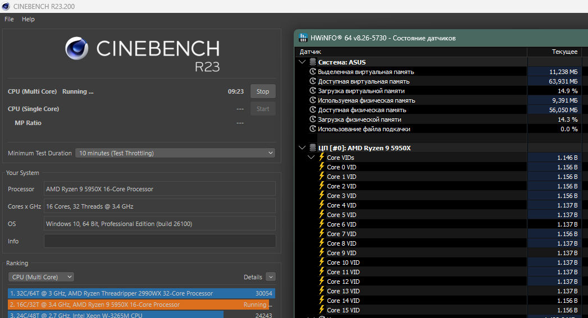
Task: Stop the running Multi Core test
Action: pyautogui.click(x=263, y=91)
